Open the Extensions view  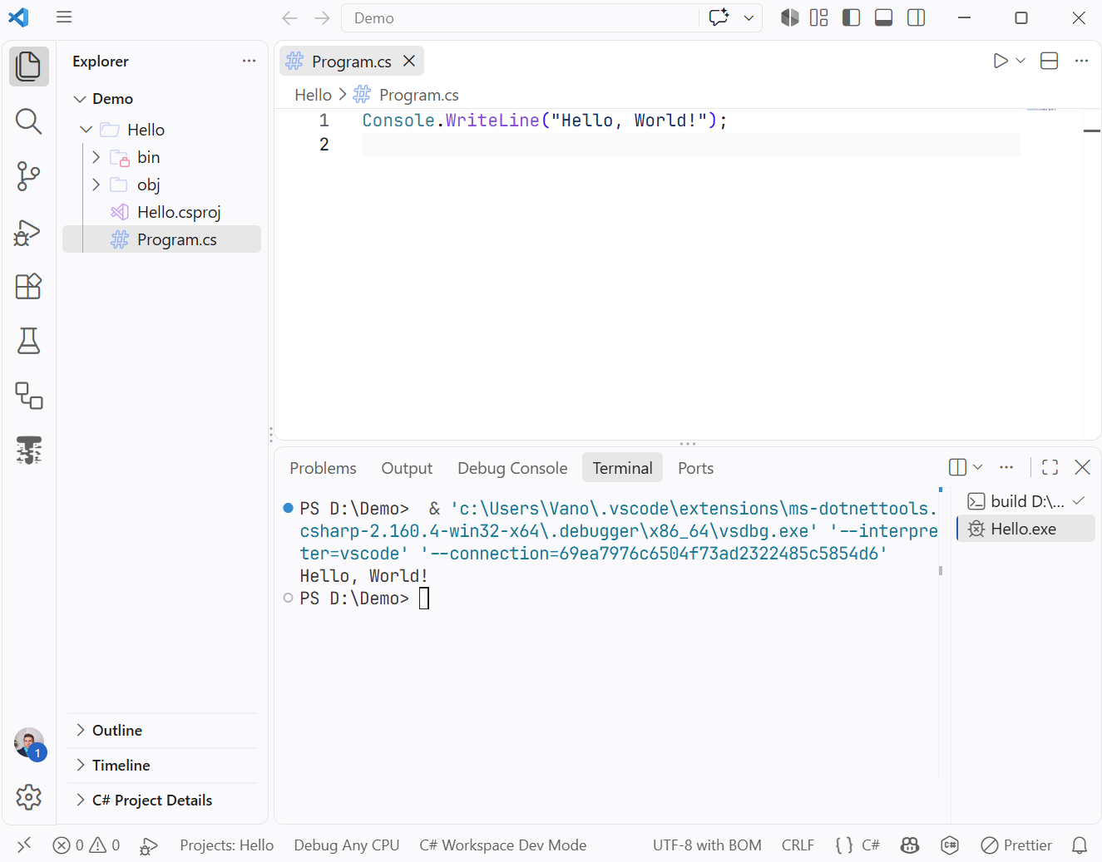[x=29, y=287]
